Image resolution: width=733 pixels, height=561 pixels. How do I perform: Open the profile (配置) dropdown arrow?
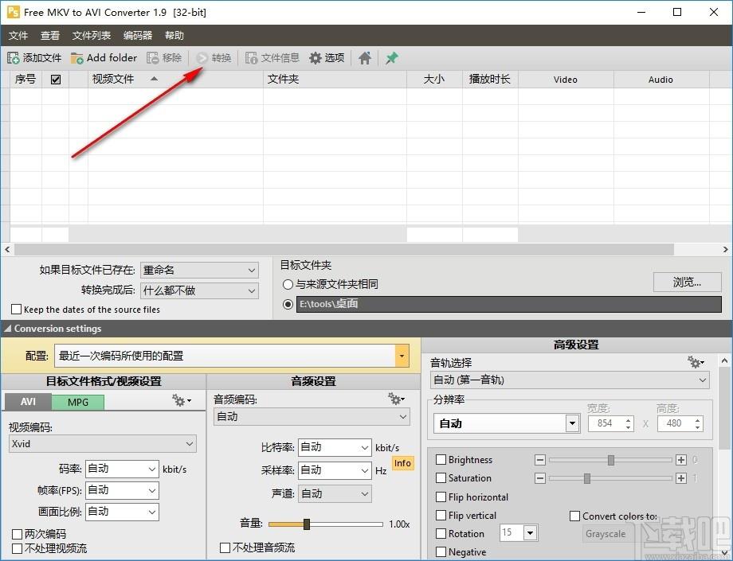pyautogui.click(x=402, y=356)
